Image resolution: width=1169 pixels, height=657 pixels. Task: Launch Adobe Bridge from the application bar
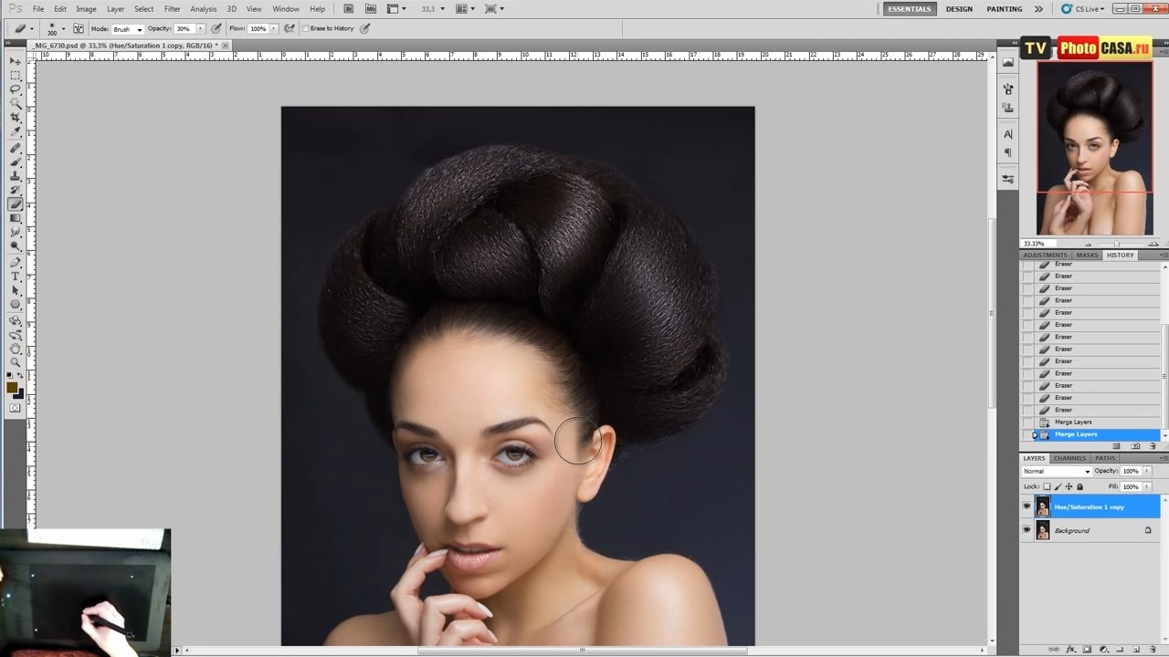coord(349,9)
